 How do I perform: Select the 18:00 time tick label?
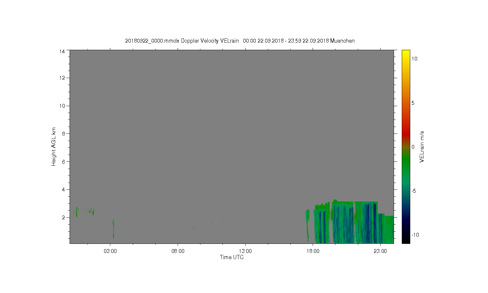coord(313,251)
